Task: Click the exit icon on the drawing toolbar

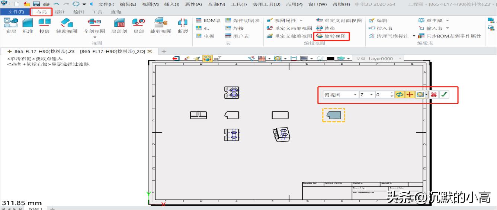Action: point(176,59)
